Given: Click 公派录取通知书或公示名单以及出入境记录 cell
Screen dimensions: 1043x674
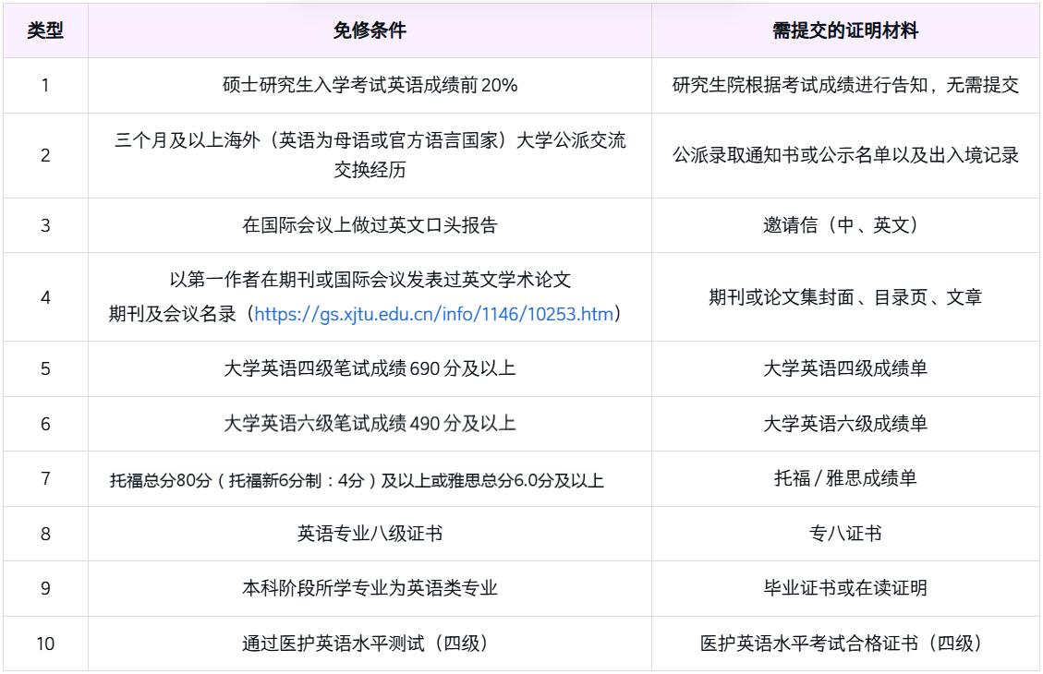Looking at the screenshot, I should pos(845,155).
